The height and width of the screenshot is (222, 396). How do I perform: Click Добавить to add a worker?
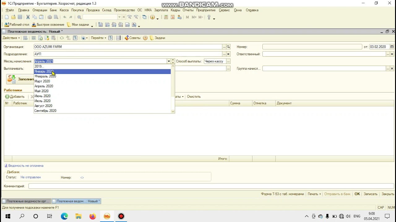pos(15,97)
